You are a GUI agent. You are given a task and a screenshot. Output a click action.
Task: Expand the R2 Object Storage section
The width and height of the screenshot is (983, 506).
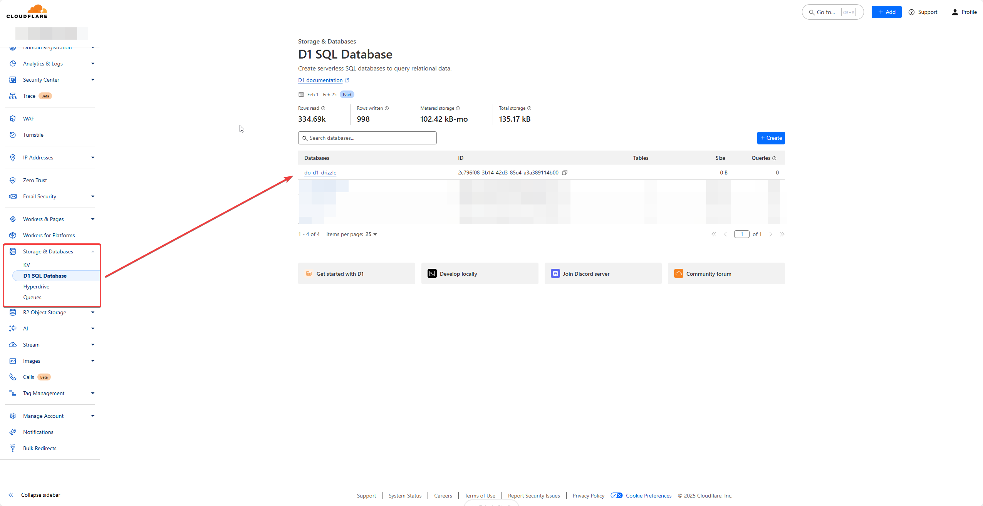click(93, 312)
